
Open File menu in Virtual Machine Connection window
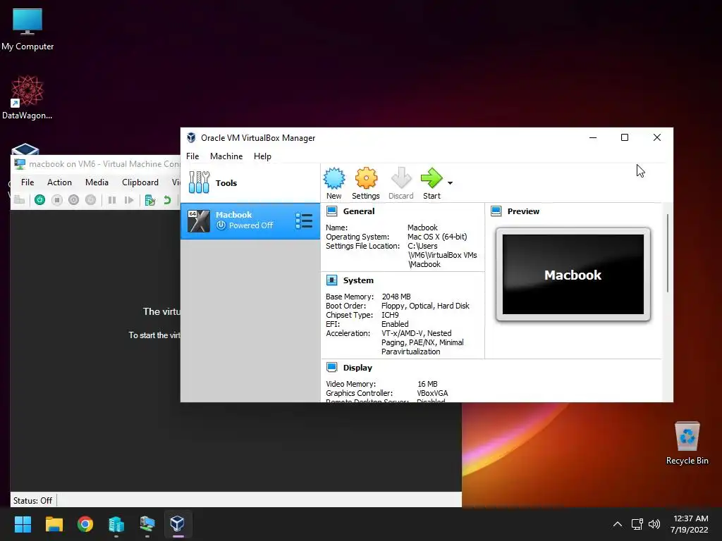coord(27,182)
